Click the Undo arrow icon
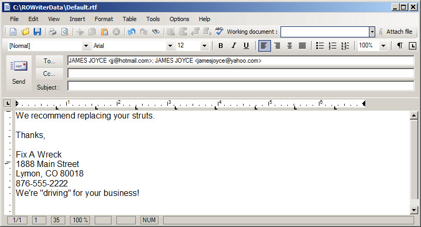Screen dimensions: 421x227 pyautogui.click(x=131, y=32)
